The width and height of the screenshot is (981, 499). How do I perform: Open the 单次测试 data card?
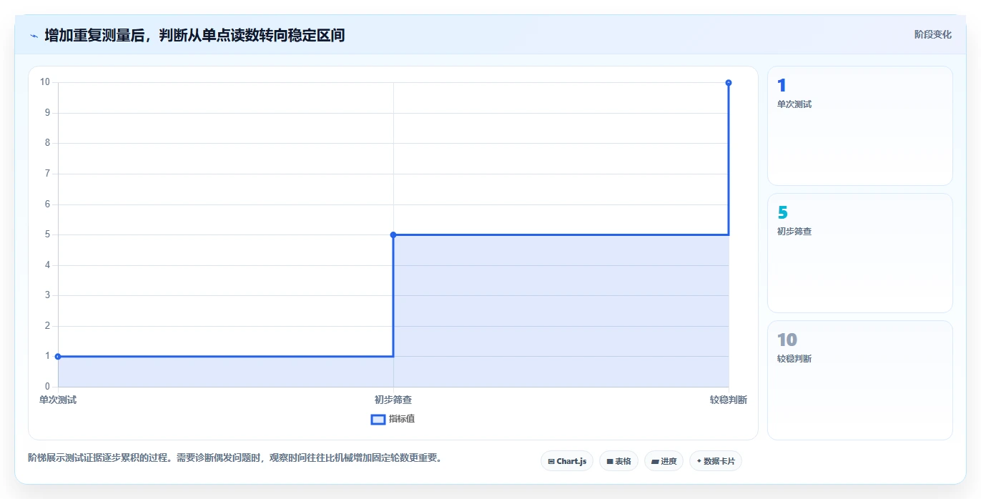[859, 126]
